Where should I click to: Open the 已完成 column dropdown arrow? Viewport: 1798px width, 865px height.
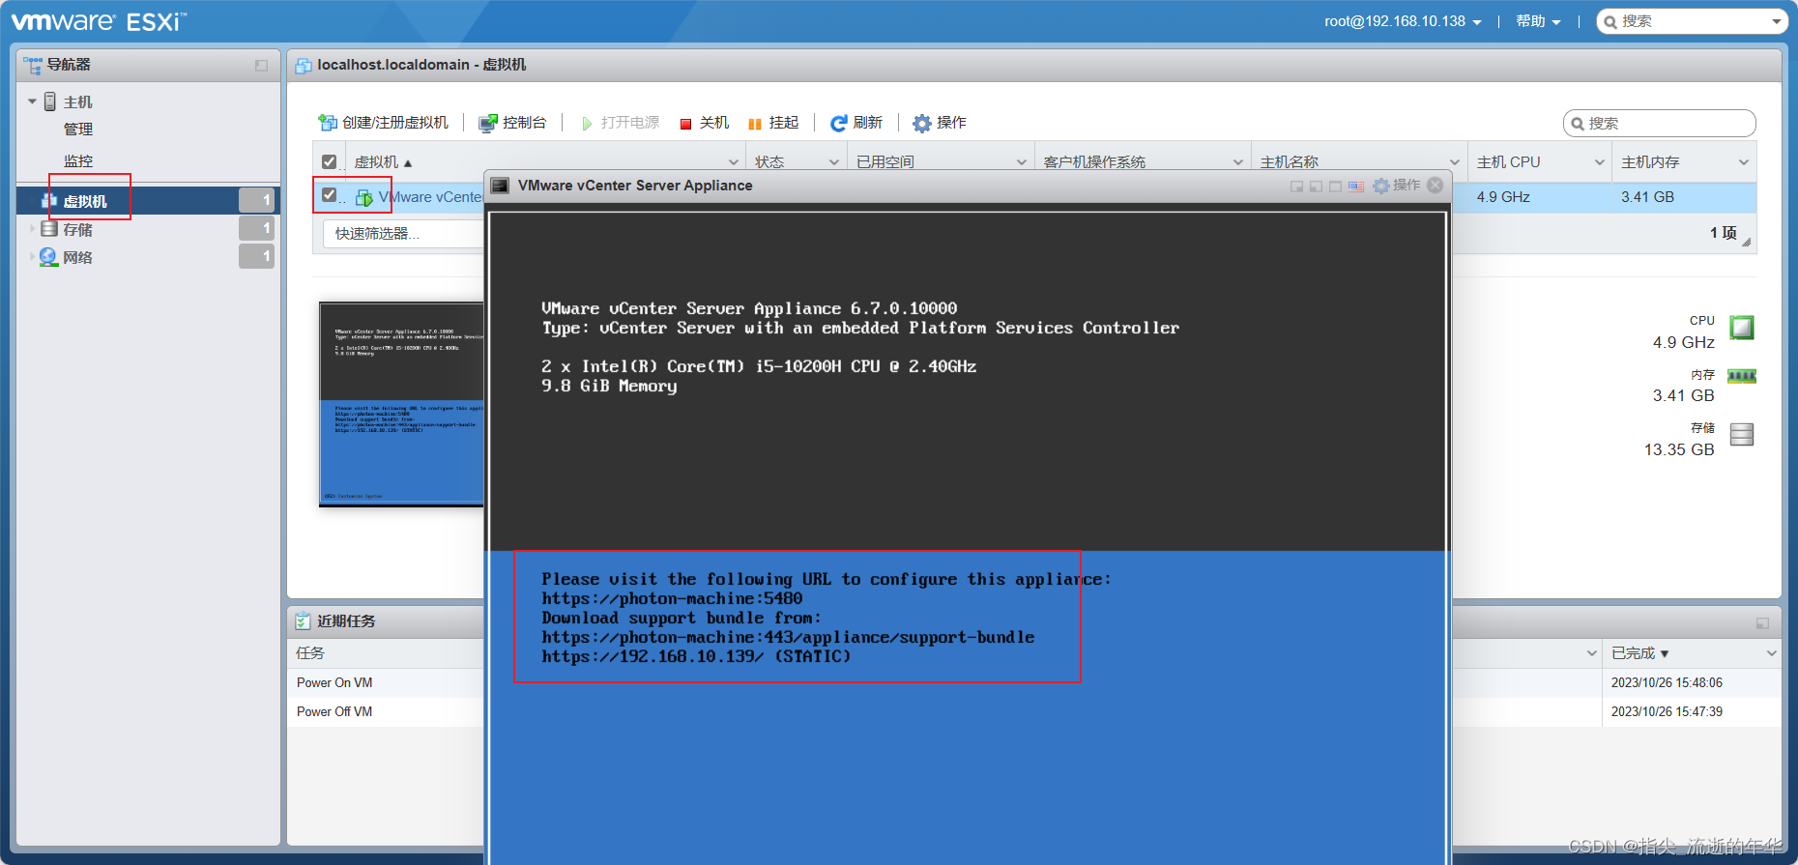[x=1772, y=653]
